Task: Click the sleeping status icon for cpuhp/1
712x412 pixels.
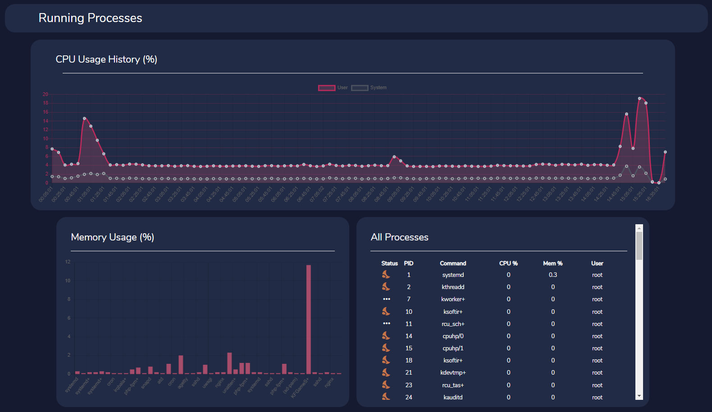Action: 386,348
